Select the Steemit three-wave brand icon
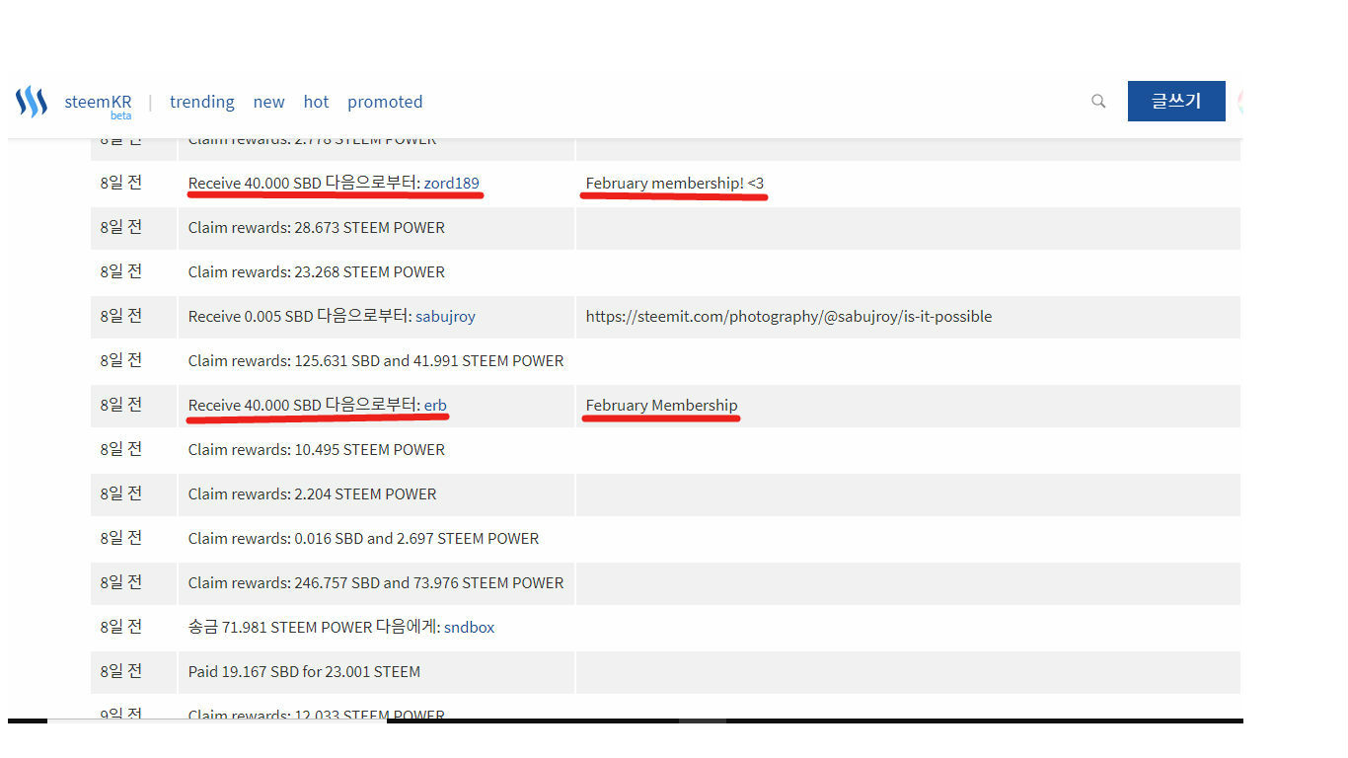Viewport: 1348px width, 758px height. (31, 101)
